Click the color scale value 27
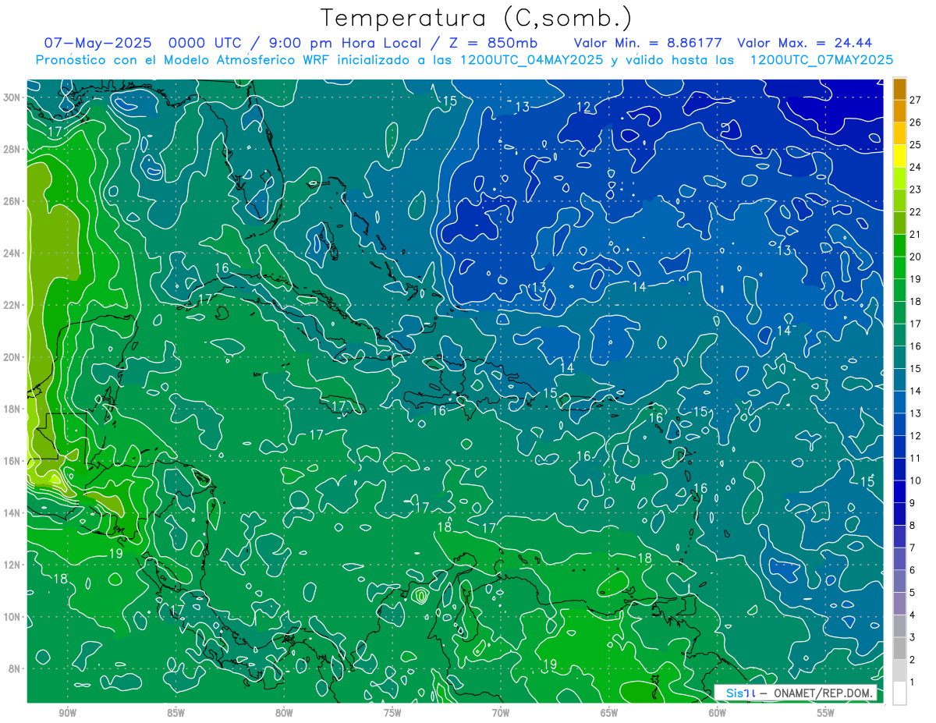936x723 pixels. [916, 99]
